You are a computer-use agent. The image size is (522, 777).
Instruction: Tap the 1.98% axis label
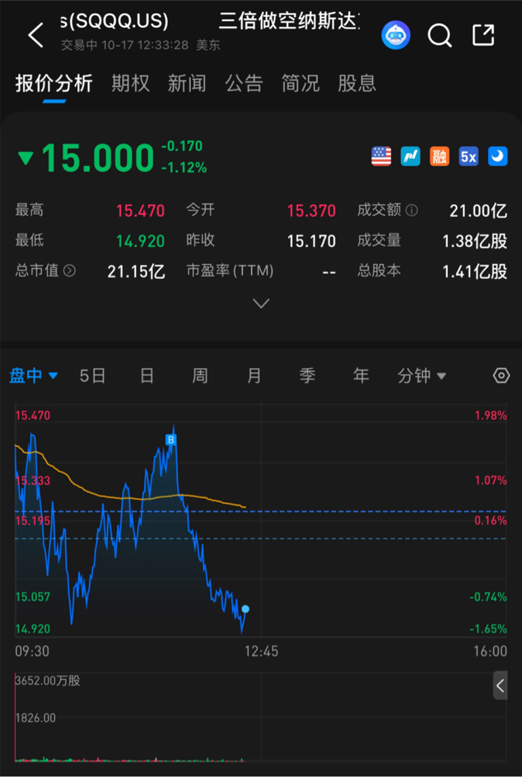tap(491, 415)
